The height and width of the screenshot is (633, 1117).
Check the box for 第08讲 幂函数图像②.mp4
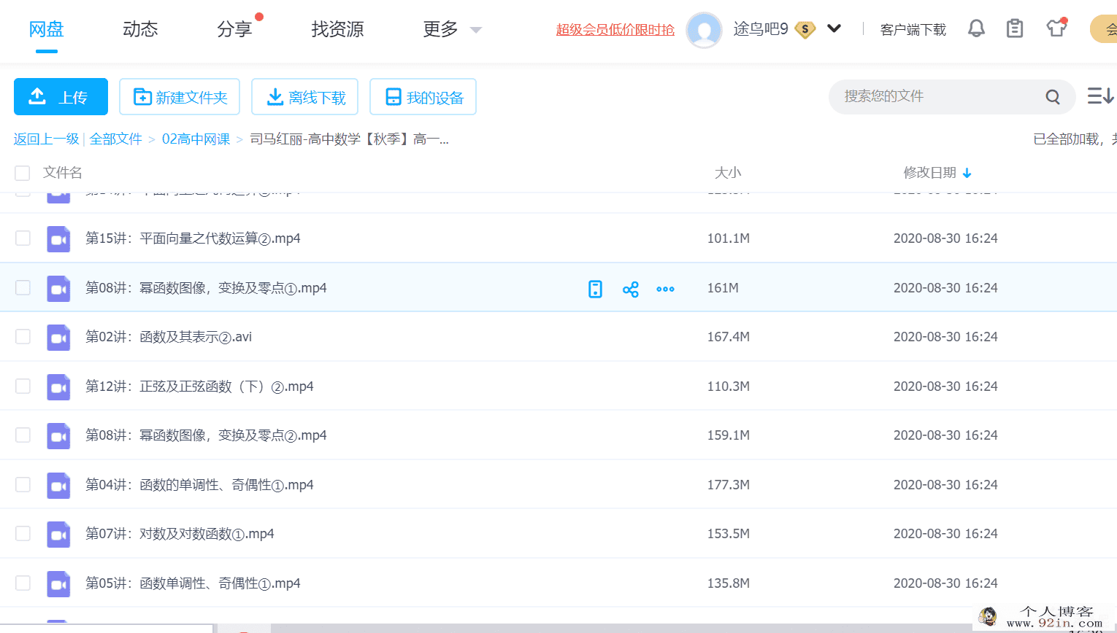pyautogui.click(x=23, y=435)
